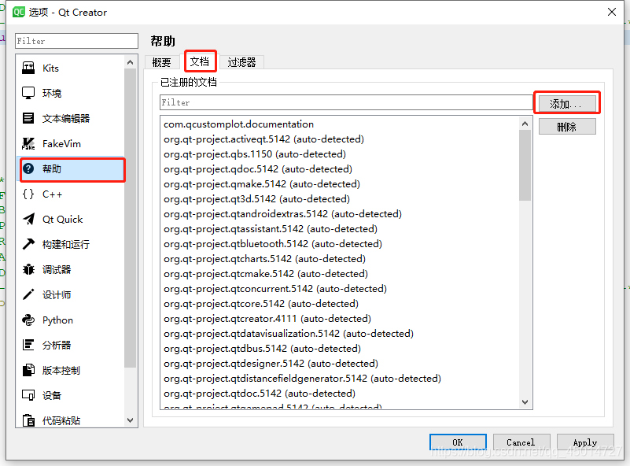Click the document list scrollbar thumb
This screenshot has width=630, height=466.
525,165
